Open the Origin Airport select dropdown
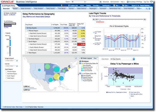156x112 pixels. click(x=17, y=61)
